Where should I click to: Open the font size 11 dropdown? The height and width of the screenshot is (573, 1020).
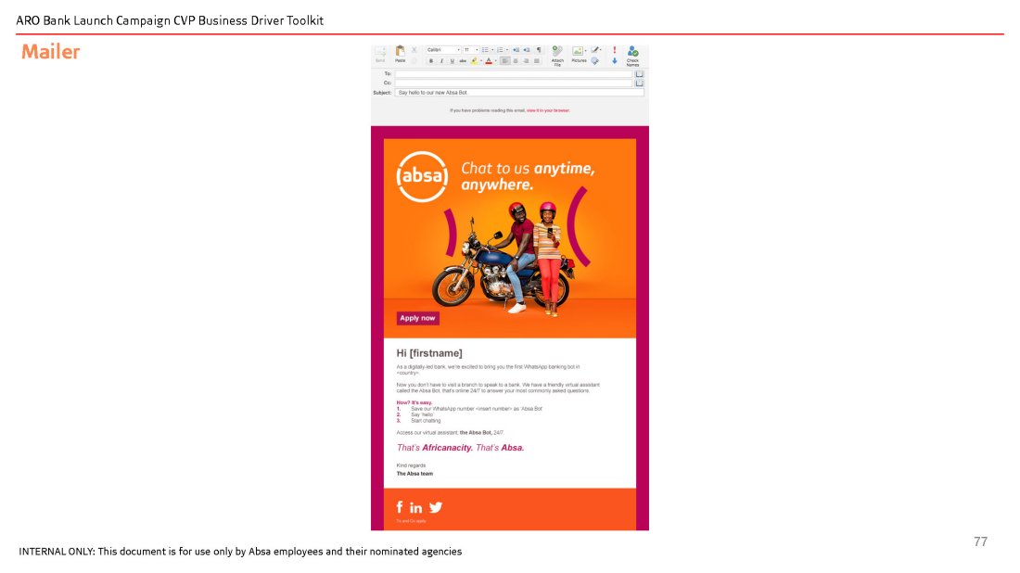click(x=471, y=50)
